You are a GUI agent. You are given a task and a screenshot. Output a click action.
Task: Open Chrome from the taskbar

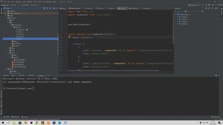(x=37, y=123)
